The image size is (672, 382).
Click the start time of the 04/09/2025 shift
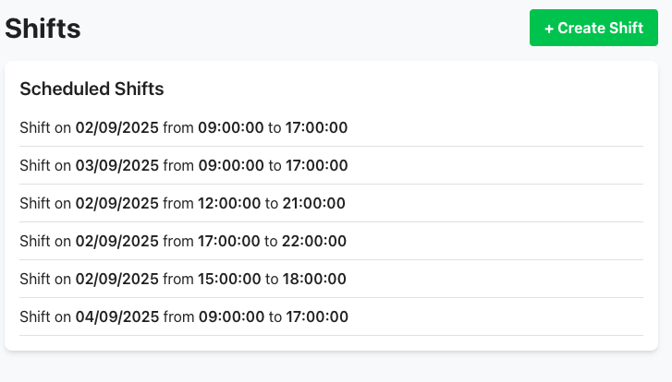[x=230, y=317]
